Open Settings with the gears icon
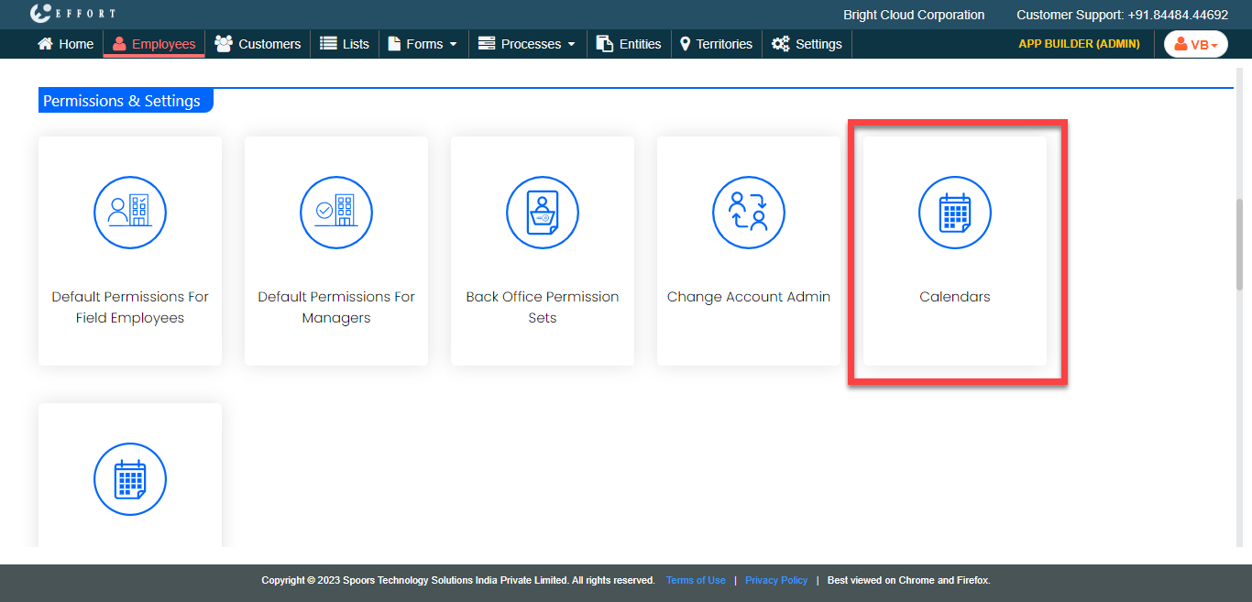This screenshot has height=602, width=1252. pyautogui.click(x=807, y=44)
